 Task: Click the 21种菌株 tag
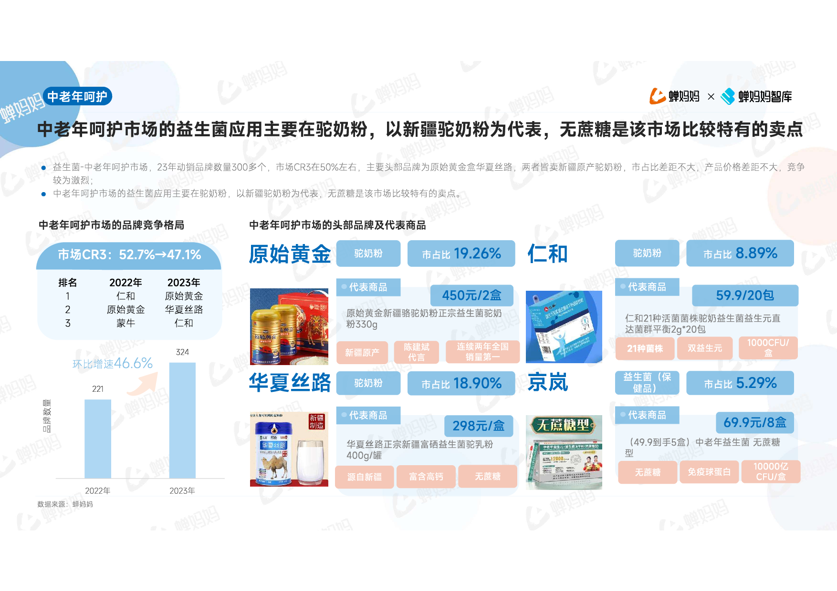[x=645, y=348]
